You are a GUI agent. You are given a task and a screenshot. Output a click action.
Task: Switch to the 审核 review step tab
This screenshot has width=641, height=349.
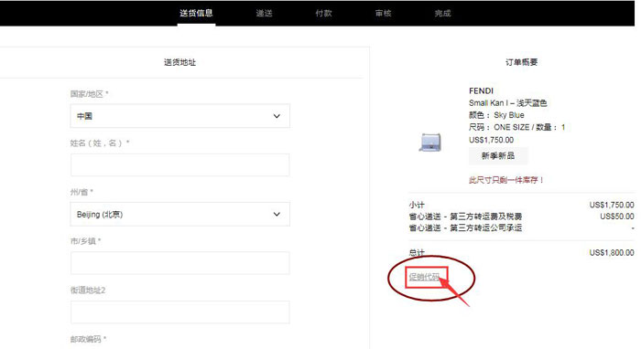[x=383, y=13]
